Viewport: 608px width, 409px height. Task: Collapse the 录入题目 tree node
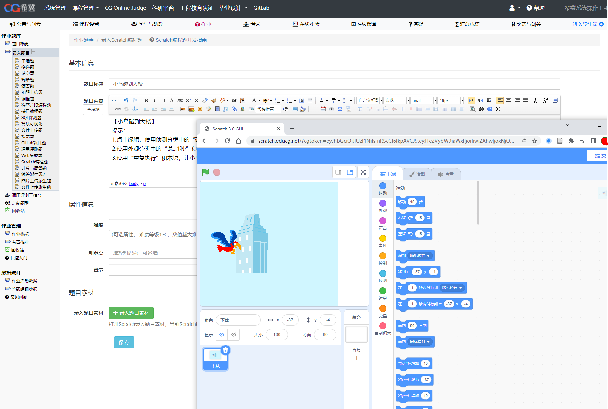coord(34,52)
